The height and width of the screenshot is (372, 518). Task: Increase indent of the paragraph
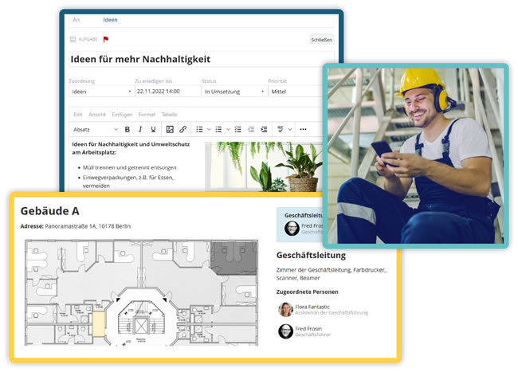263,129
